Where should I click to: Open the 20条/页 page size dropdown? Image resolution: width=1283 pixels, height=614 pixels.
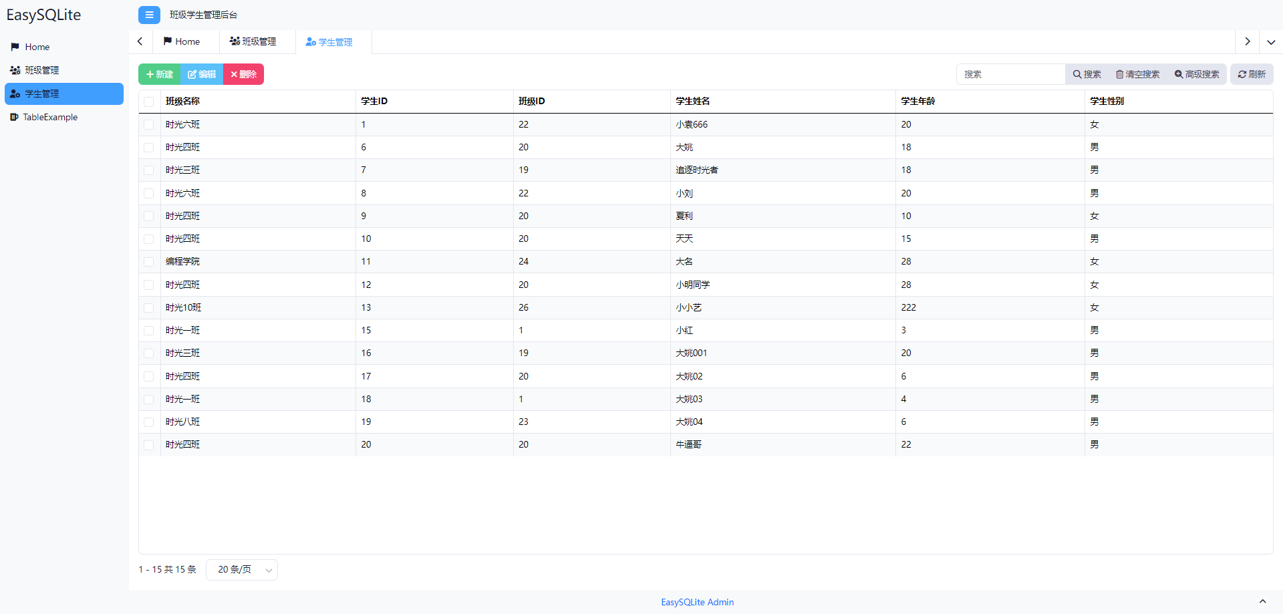point(241,569)
